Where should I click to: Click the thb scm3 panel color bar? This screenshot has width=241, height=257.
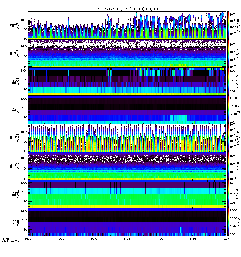(x=228, y=53)
